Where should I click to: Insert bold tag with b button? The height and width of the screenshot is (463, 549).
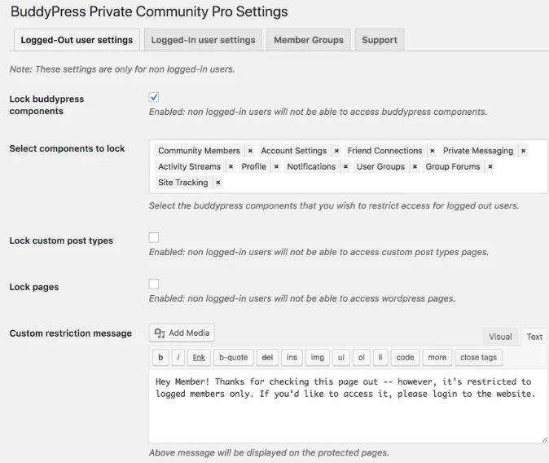pos(160,358)
